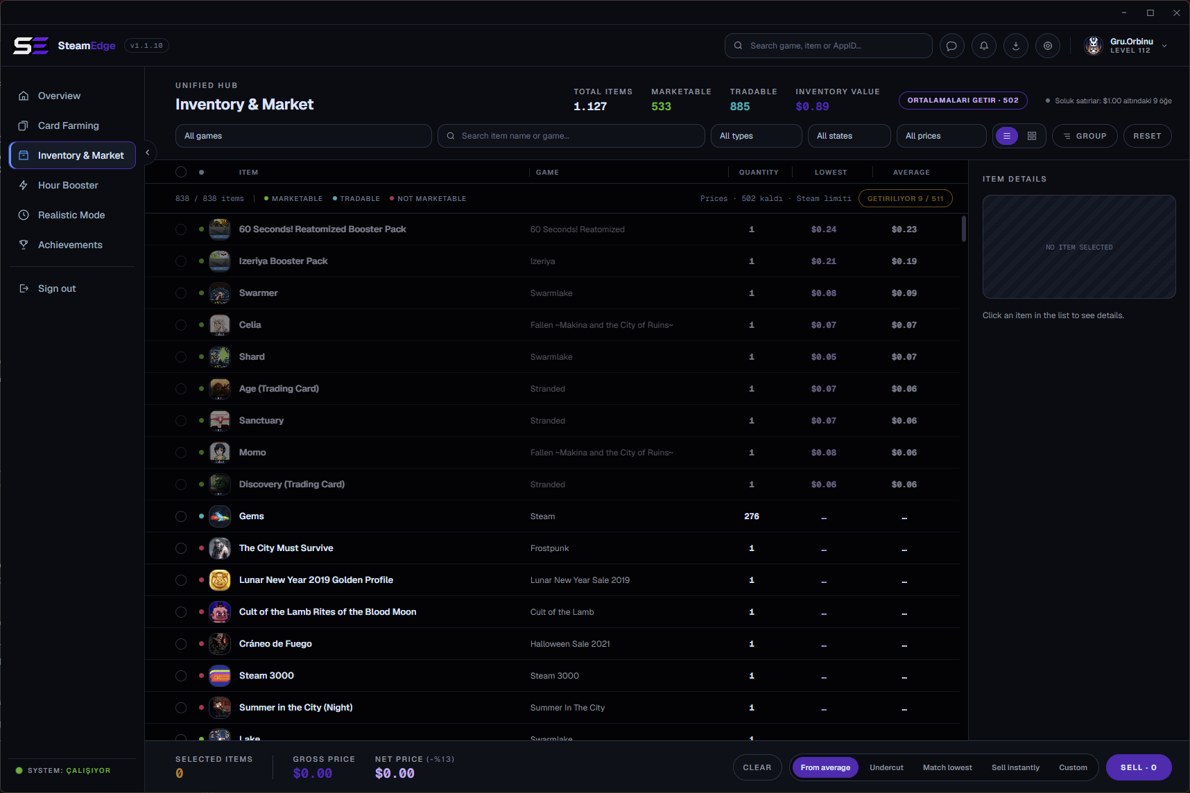
Task: Click the Summer in the City (Night) icon
Action: coord(220,708)
